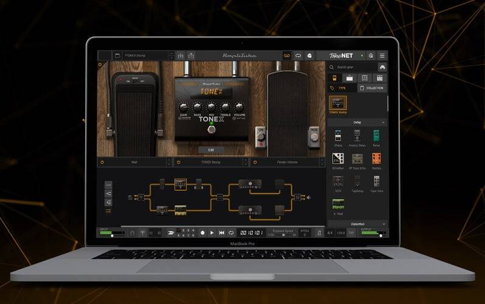Select the rack effects gear tab
The width and height of the screenshot is (485, 304).
(379, 78)
